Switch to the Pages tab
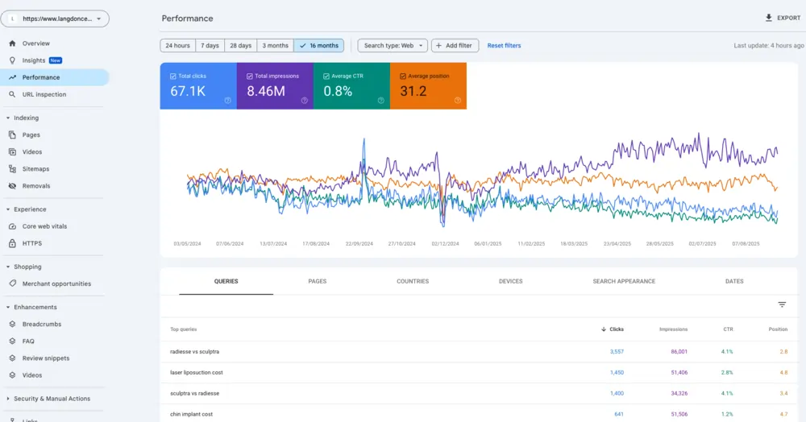The image size is (806, 422). [x=317, y=282]
